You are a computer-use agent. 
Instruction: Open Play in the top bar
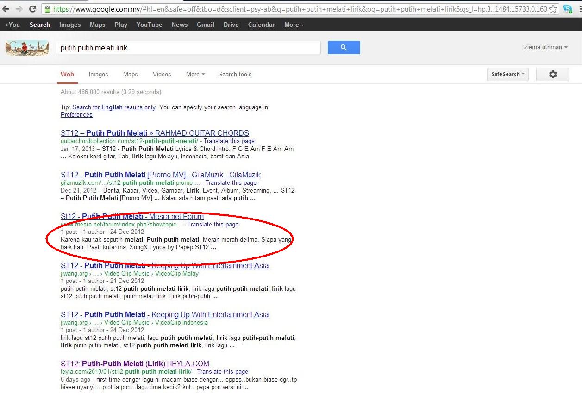click(121, 25)
